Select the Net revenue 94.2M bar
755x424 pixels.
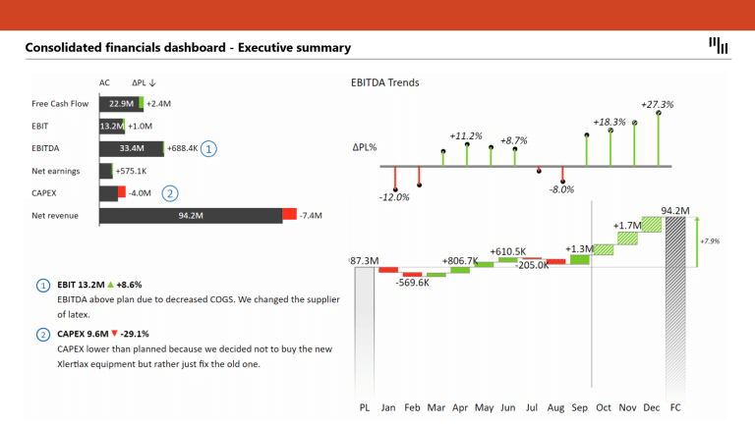191,216
